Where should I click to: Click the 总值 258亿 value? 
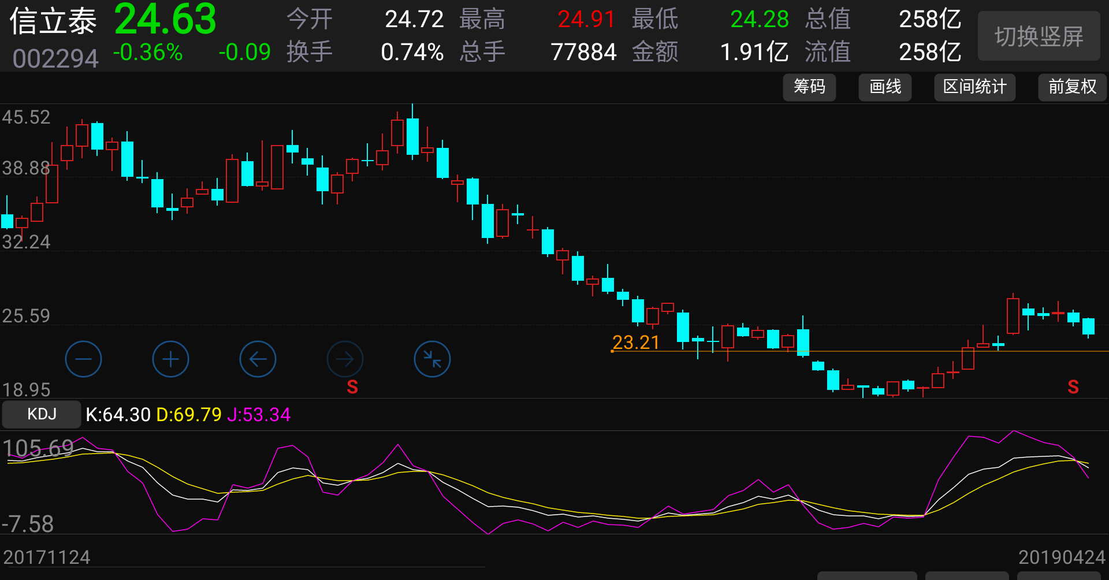tap(930, 20)
